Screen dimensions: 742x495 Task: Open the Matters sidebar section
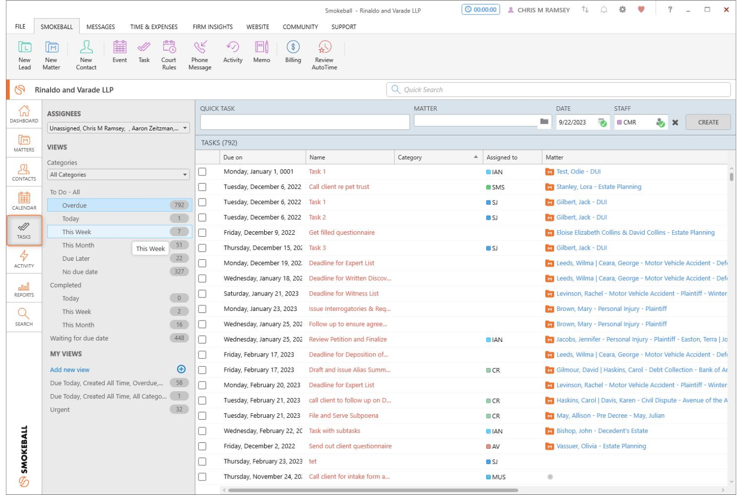click(x=24, y=143)
